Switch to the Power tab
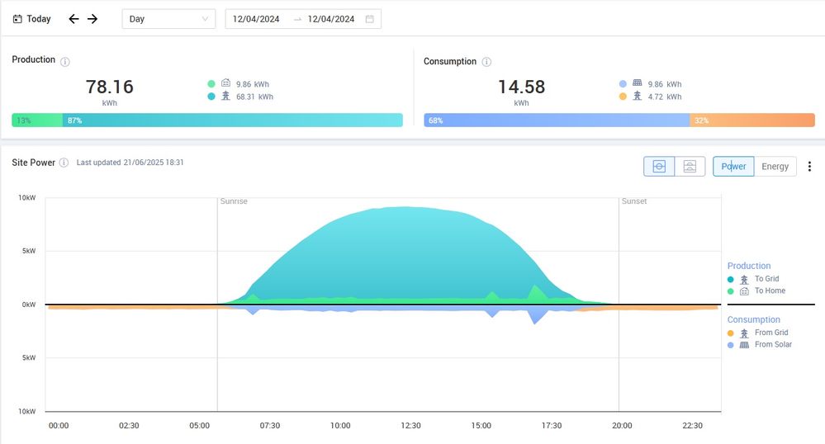The height and width of the screenshot is (444, 825). pos(733,167)
